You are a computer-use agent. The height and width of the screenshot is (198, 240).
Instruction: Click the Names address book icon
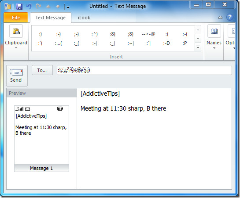coord(214,31)
